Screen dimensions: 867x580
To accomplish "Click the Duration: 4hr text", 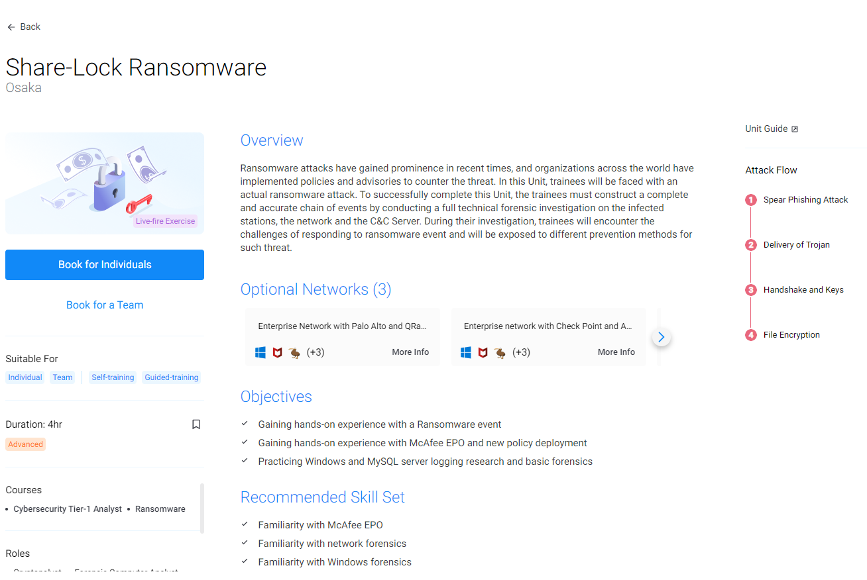I will click(34, 424).
